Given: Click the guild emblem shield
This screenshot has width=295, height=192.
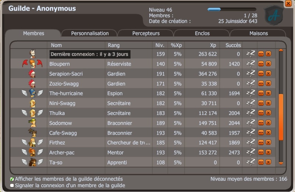Looking at the screenshot, I should 274,16.
